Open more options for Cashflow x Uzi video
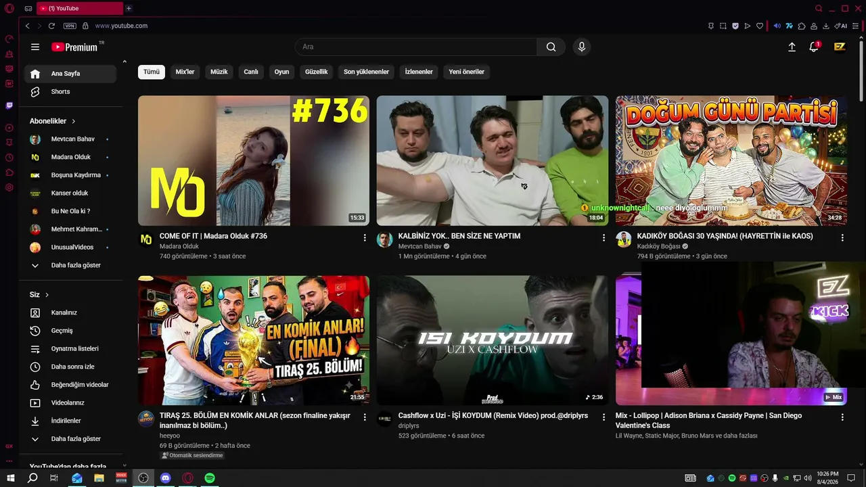The image size is (866, 487). [603, 417]
